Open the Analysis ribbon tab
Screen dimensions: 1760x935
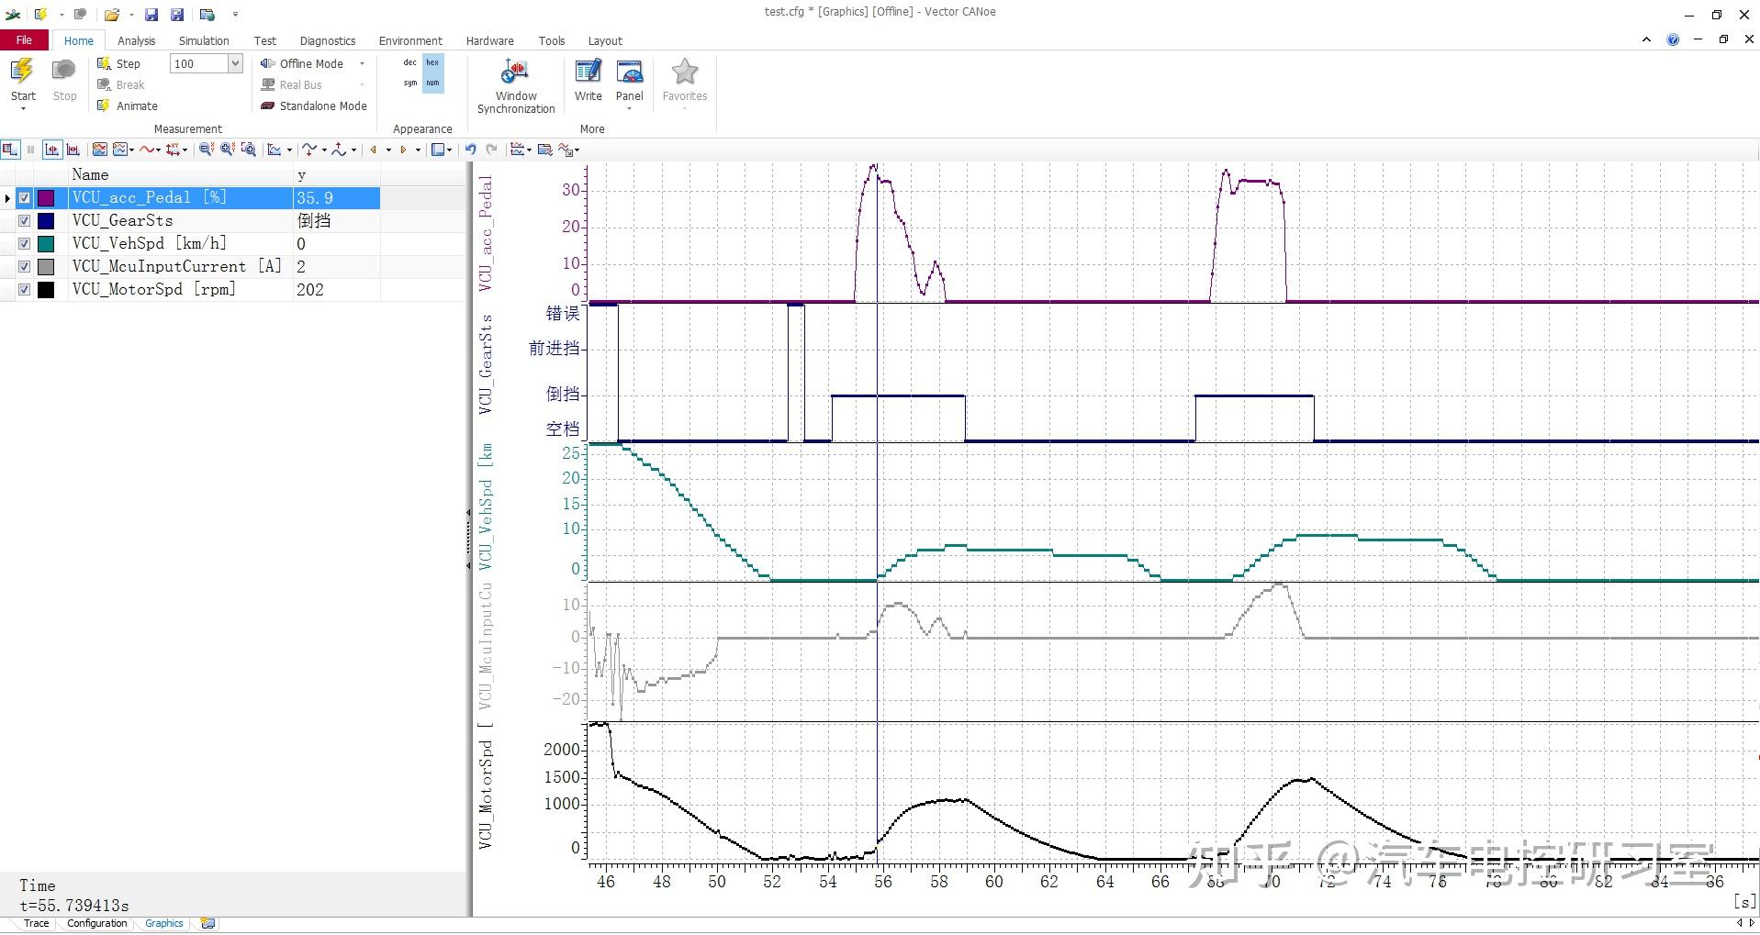point(136,41)
